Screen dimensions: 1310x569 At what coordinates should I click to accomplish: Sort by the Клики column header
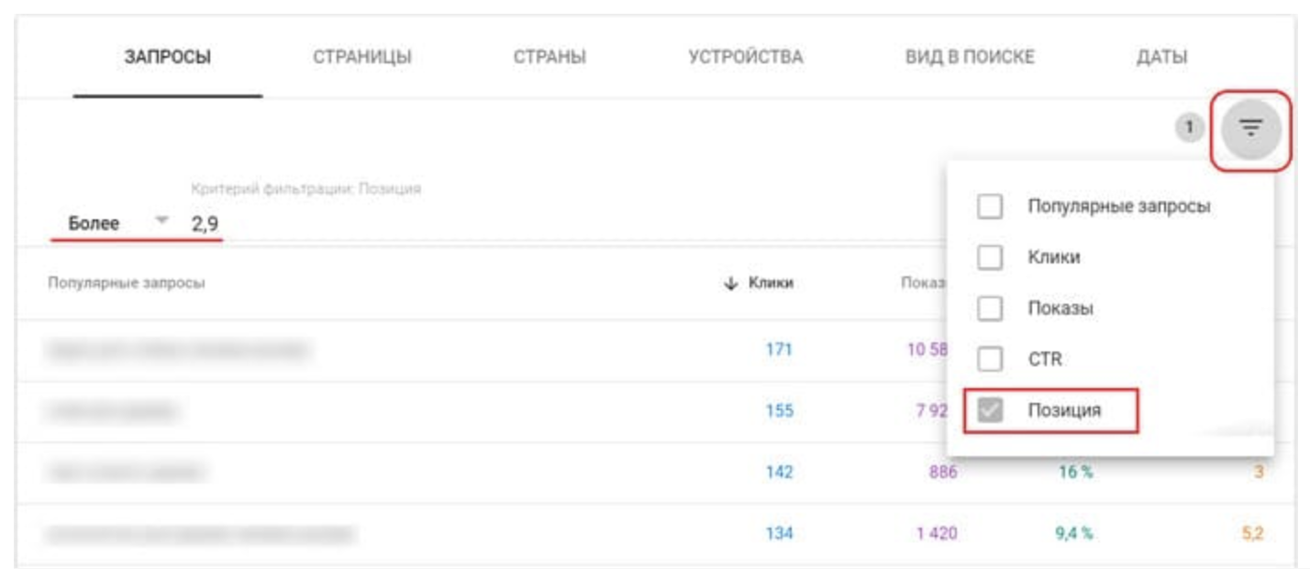coord(771,284)
